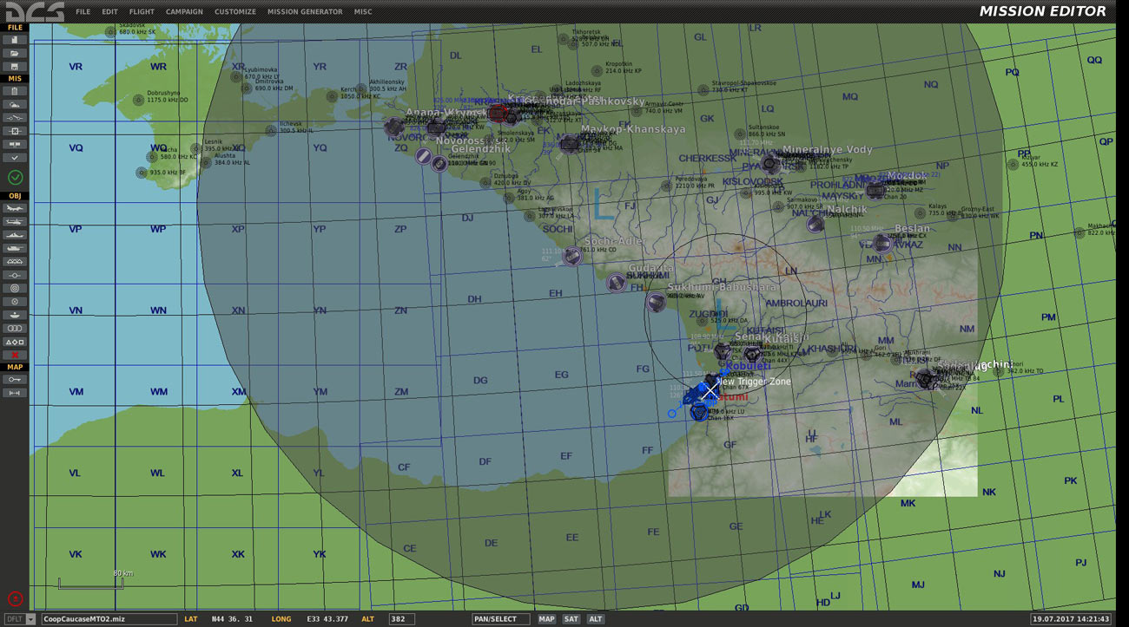
Task: Select the helicopter placement tool
Action: tap(15, 222)
